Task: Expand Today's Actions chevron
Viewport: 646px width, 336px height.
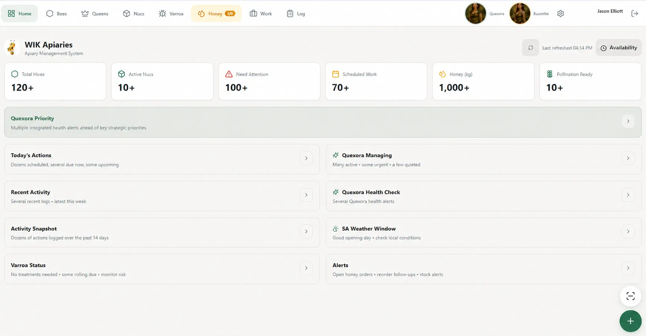Action: [306, 158]
